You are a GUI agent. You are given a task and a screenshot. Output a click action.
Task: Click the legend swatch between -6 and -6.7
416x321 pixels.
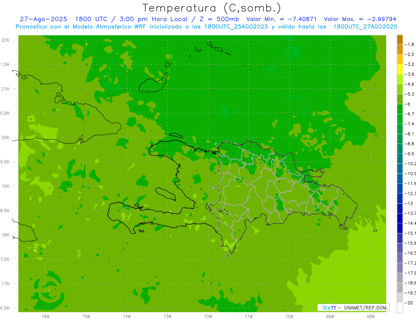point(400,109)
